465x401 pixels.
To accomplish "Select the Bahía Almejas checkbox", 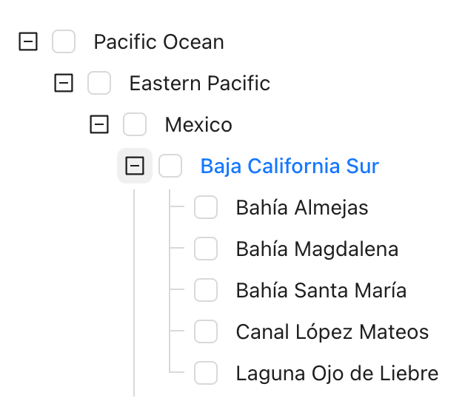I will (x=206, y=208).
